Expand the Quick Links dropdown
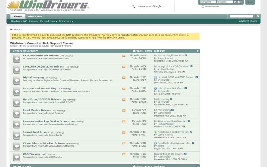The height and width of the screenshot is (167, 267). coord(66,21)
